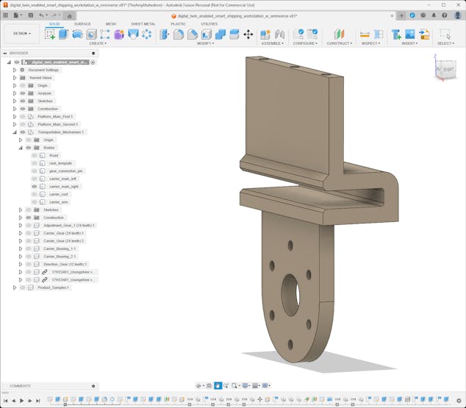Select carrier_arm body in browser tree
466x408 pixels.
pos(59,202)
